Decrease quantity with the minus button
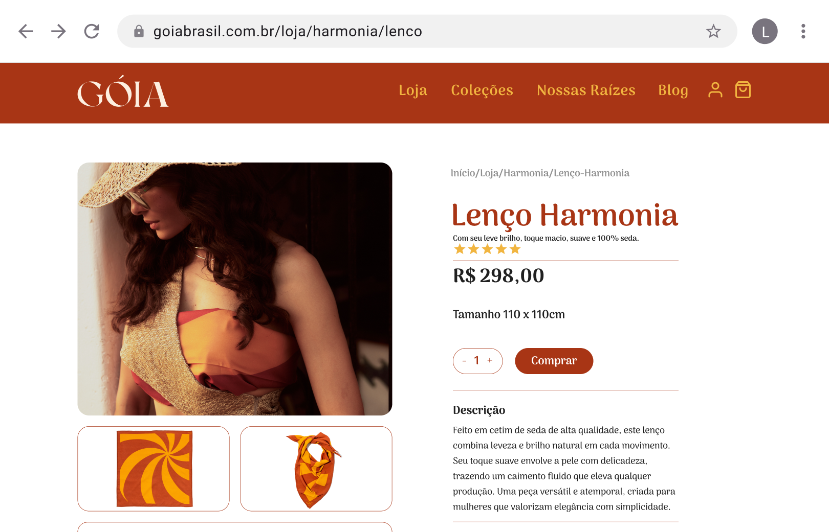 click(464, 361)
